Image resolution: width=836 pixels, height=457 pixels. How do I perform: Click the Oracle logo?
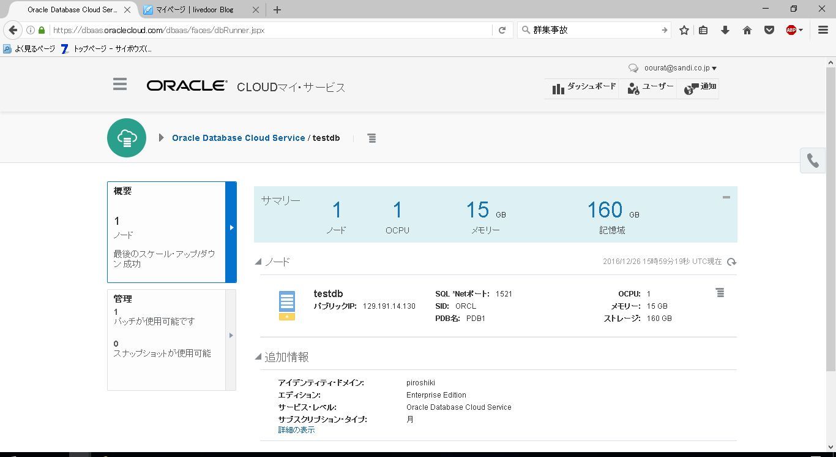pyautogui.click(x=187, y=86)
